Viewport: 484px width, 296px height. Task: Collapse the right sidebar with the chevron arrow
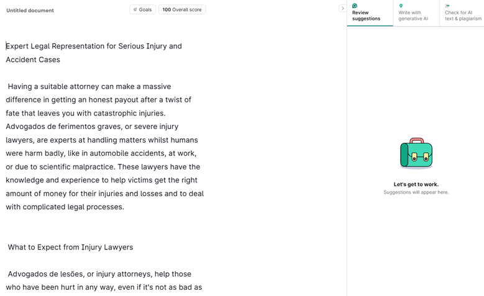[342, 9]
